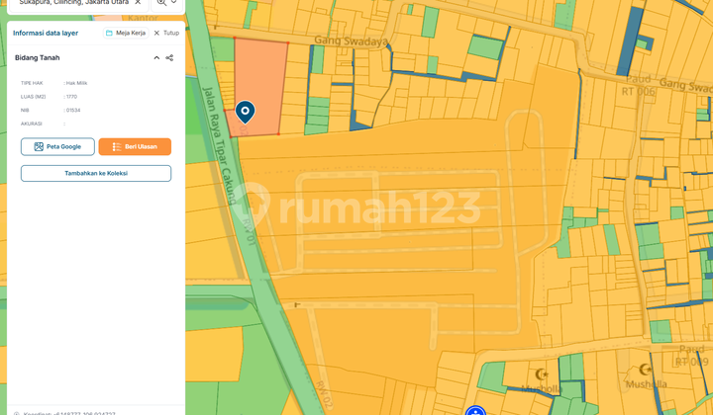This screenshot has width=713, height=415.
Task: Click the orange Beri Ulasan button
Action: tap(135, 146)
